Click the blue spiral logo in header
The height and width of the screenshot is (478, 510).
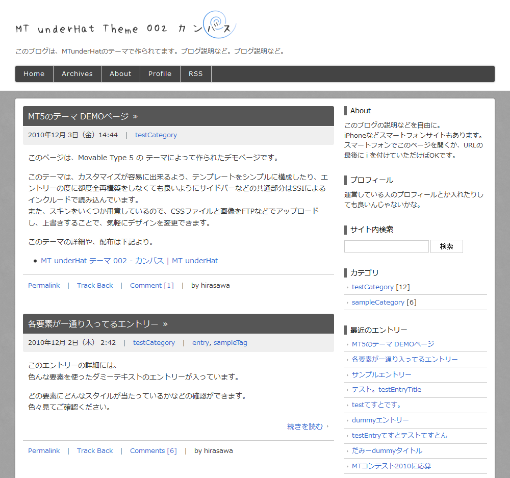(219, 24)
